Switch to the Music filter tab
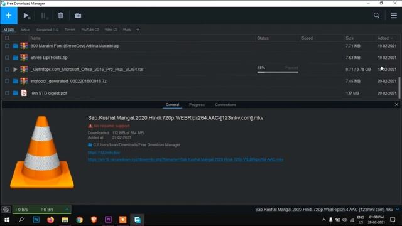This screenshot has width=402, height=226. pyautogui.click(x=127, y=30)
